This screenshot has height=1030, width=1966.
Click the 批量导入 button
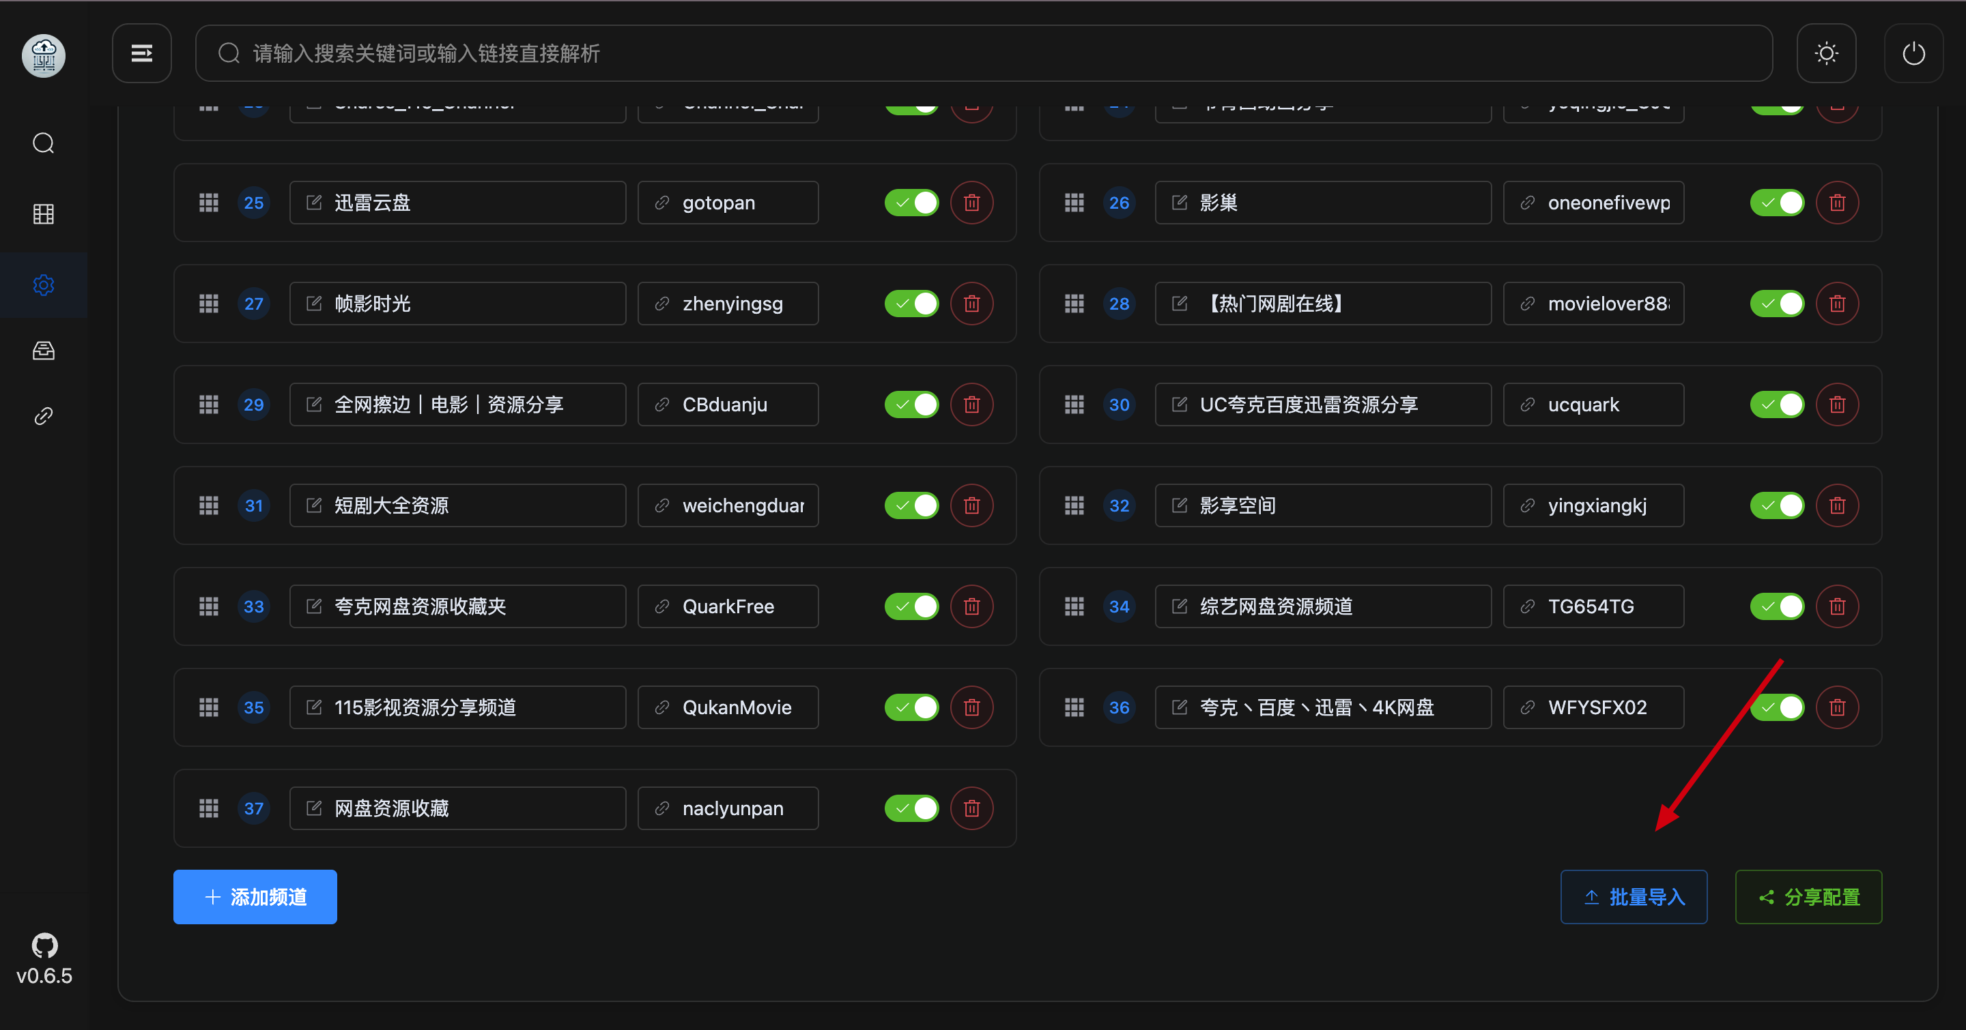pyautogui.click(x=1634, y=896)
